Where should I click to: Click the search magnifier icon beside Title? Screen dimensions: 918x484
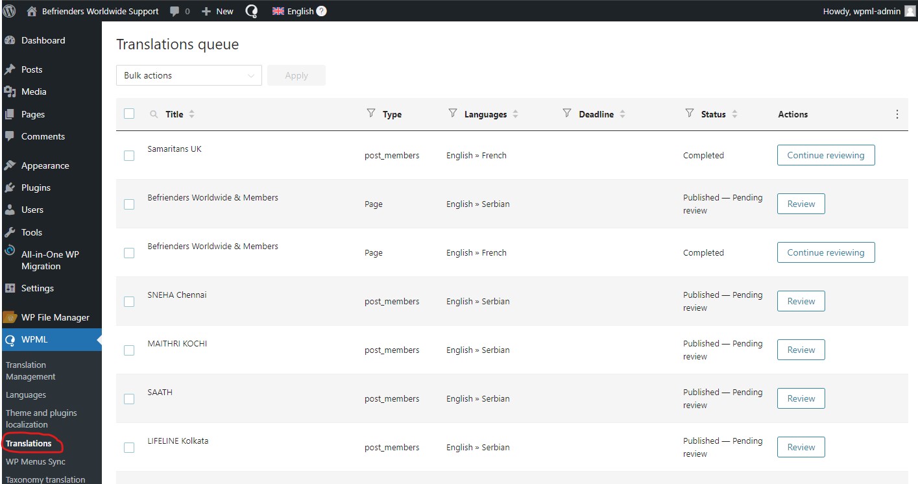coord(154,114)
